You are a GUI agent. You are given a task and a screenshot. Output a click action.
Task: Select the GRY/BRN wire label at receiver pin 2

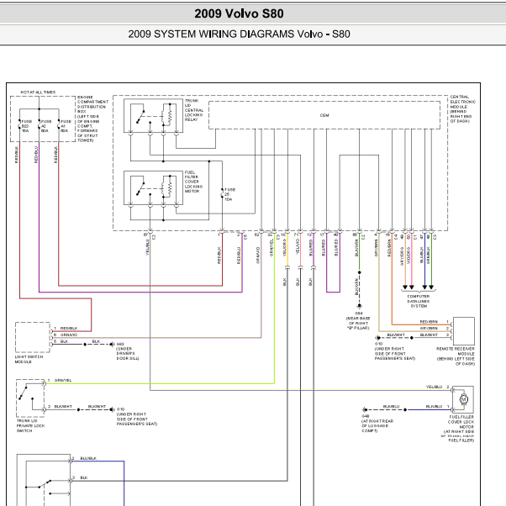click(x=429, y=328)
